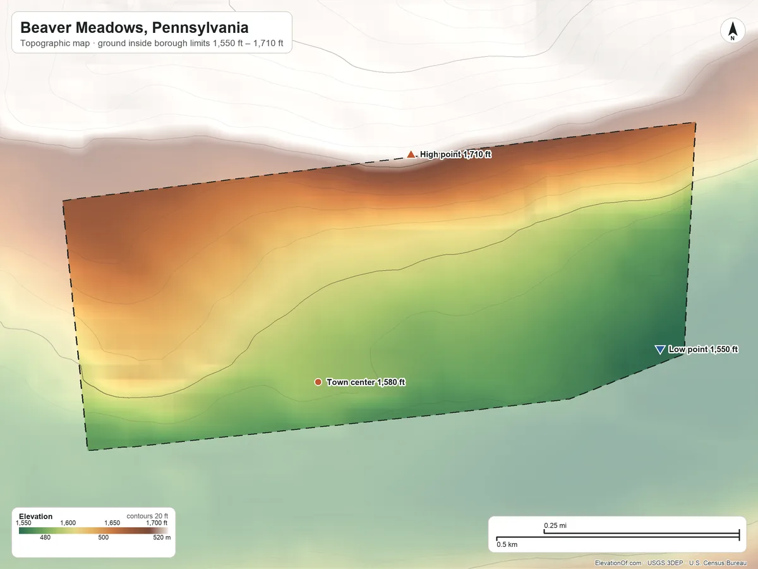Screen dimensions: 758x569
Task: Click the "USGS 3DEP" attribution text
Action: pos(665,563)
